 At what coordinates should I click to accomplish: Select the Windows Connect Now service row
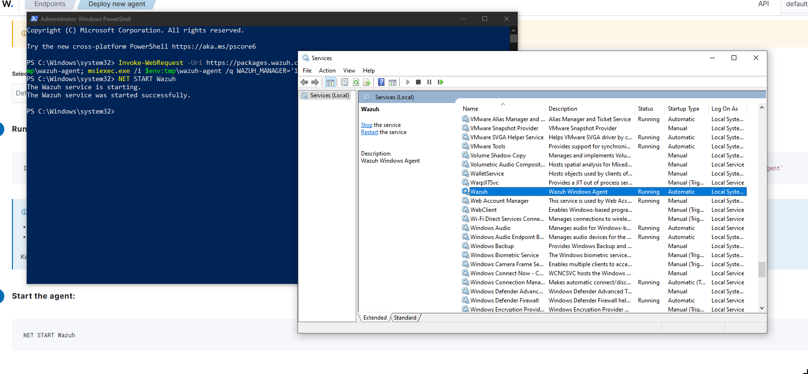[604, 273]
